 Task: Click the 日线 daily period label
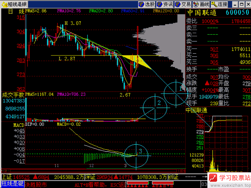coord(16,11)
